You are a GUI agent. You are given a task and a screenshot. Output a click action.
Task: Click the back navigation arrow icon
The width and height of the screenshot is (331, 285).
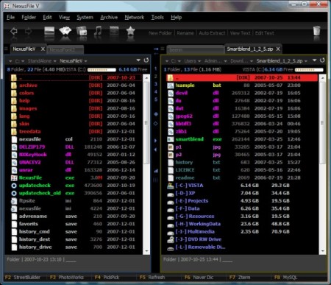point(14,32)
